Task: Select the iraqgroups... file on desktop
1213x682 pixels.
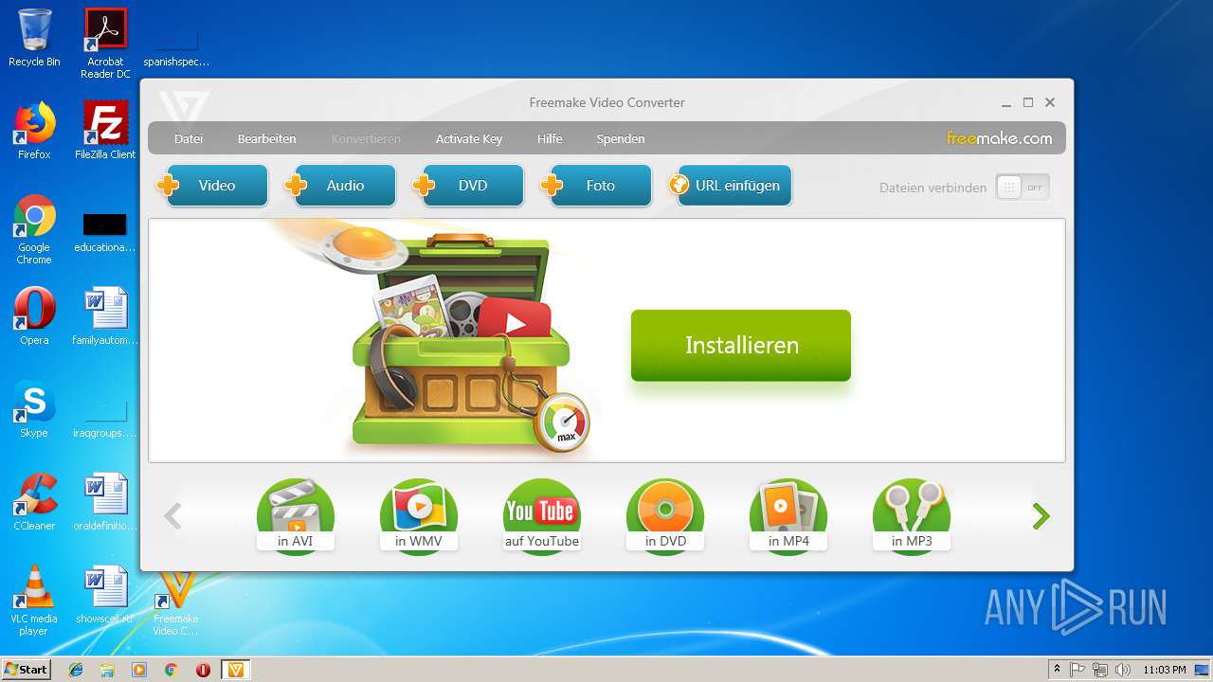Action: pyautogui.click(x=105, y=419)
